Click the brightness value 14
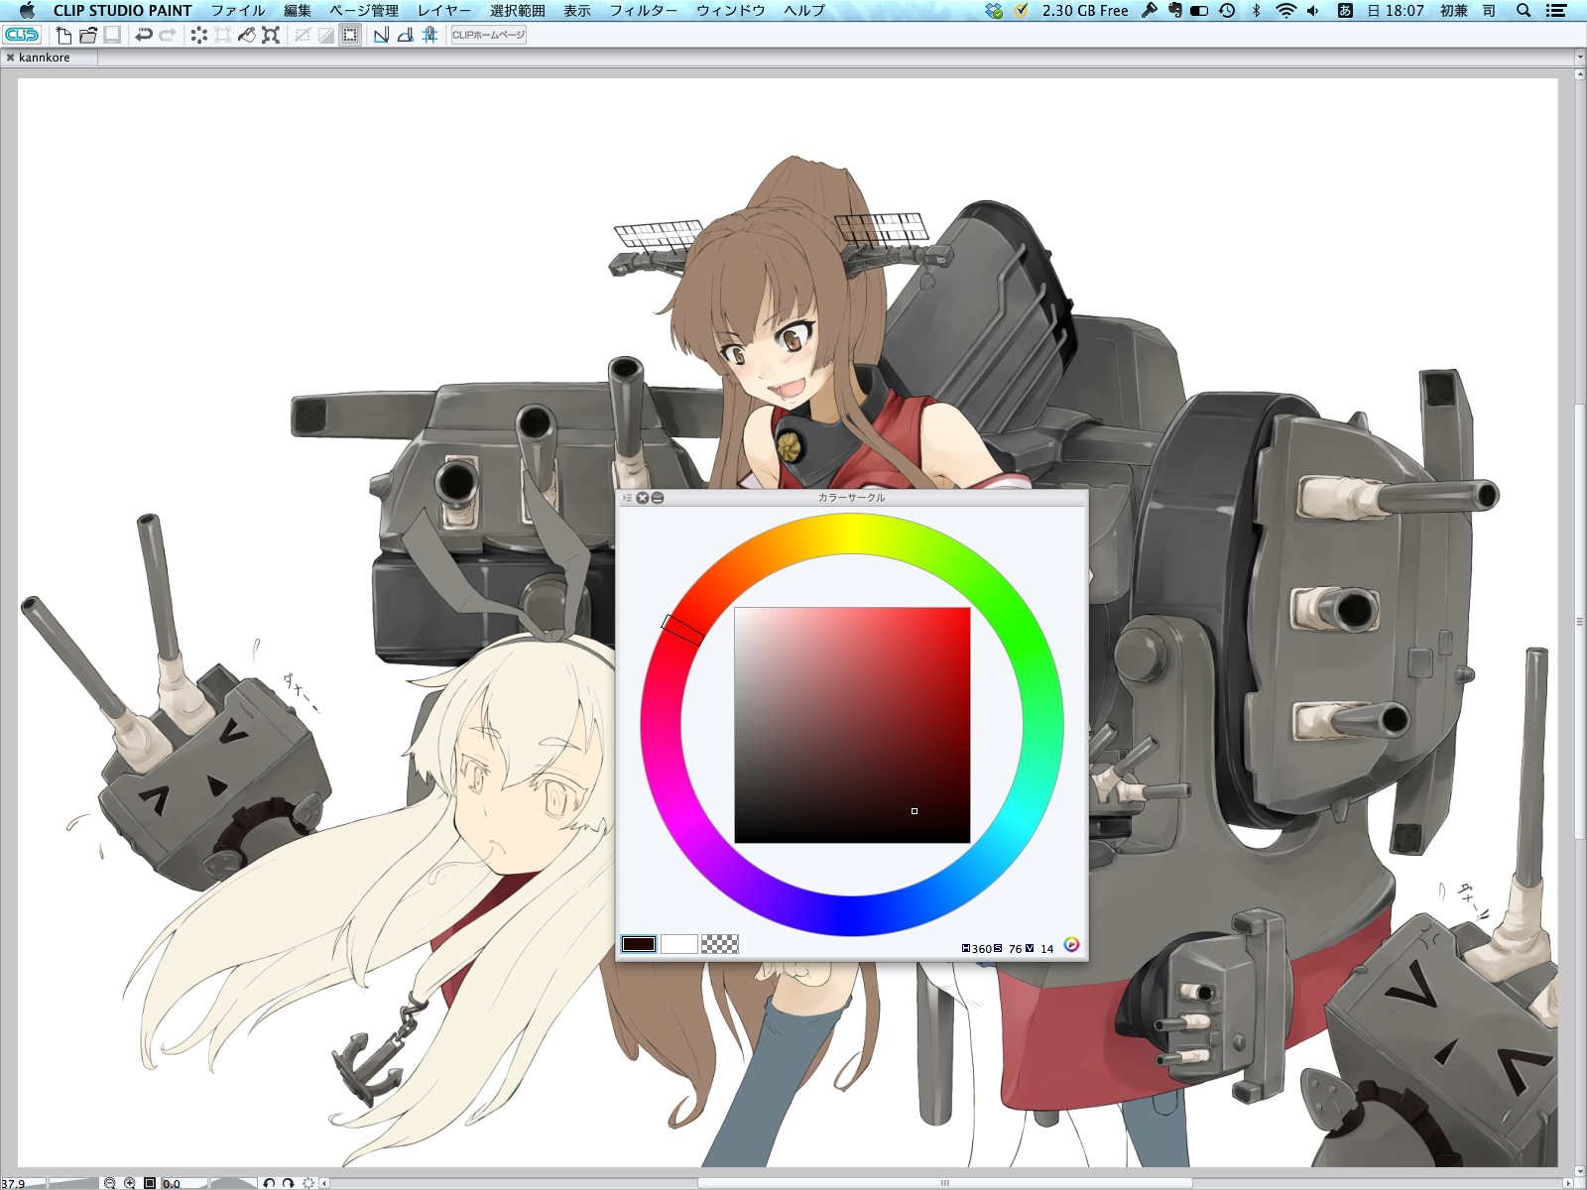The height and width of the screenshot is (1190, 1587). point(1046,949)
